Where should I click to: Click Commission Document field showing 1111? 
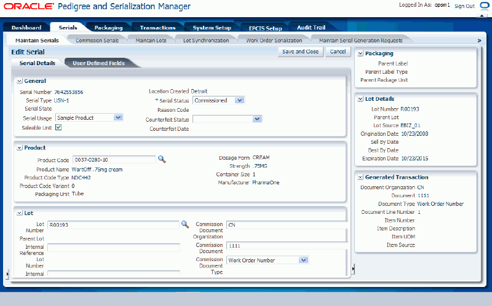point(287,246)
